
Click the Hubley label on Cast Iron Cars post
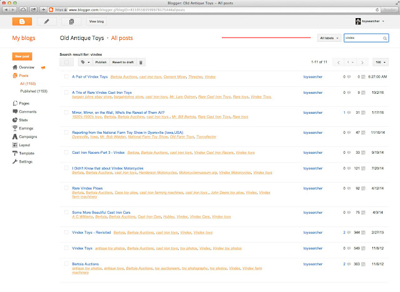[169, 217]
